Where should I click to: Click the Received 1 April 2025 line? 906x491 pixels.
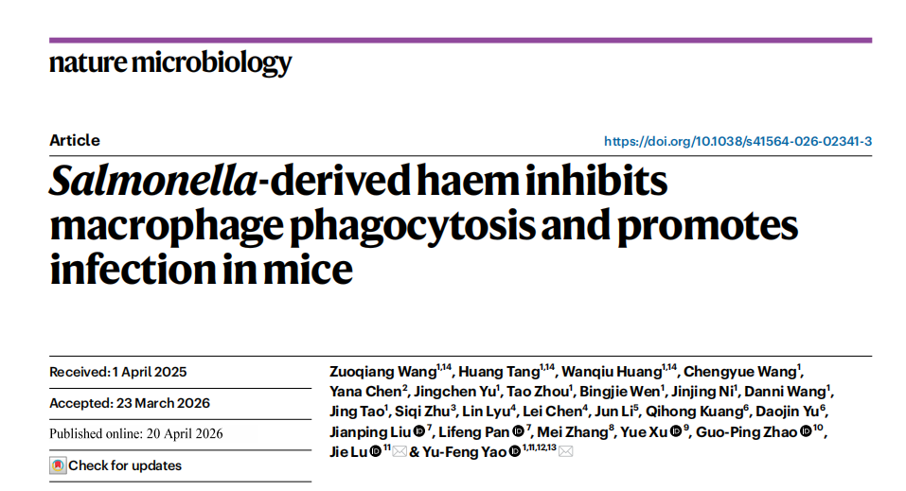(118, 372)
